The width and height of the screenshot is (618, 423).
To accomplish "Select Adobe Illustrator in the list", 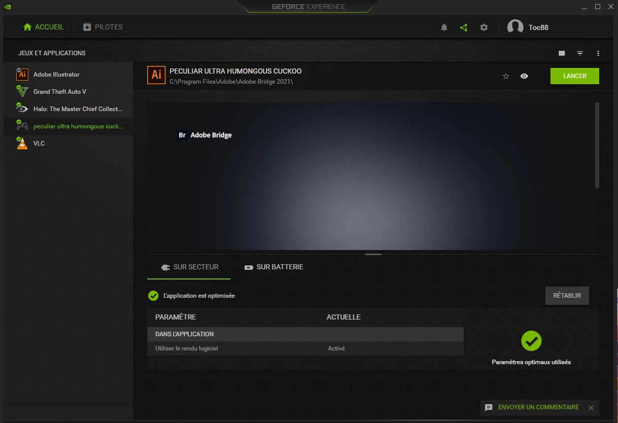I will 68,75.
